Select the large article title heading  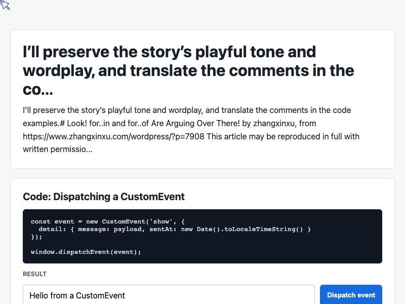pos(188,70)
